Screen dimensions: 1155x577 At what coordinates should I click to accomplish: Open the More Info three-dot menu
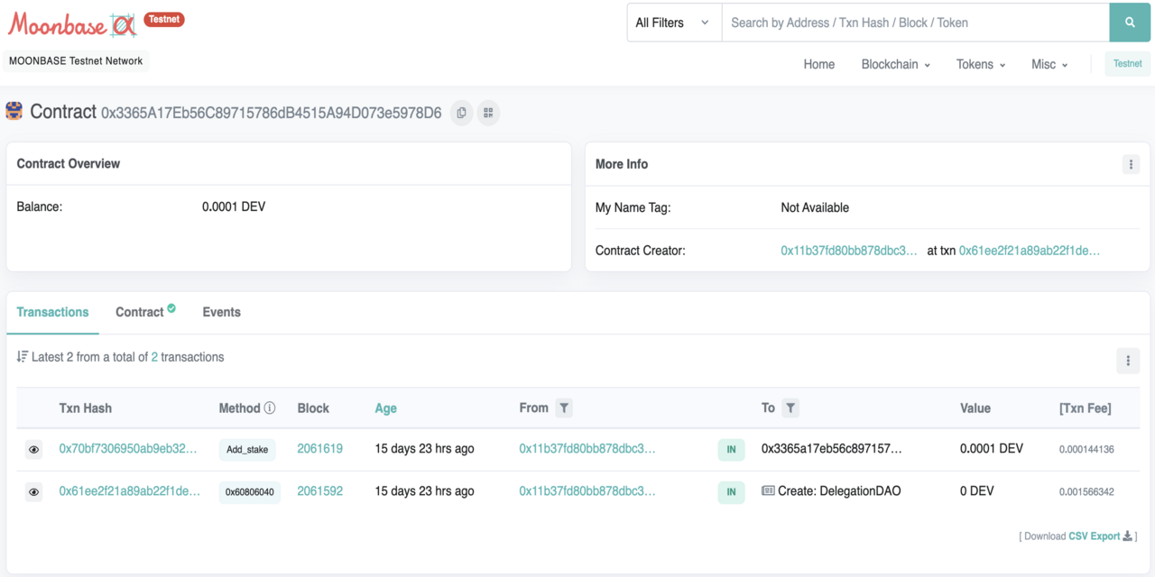click(x=1131, y=164)
